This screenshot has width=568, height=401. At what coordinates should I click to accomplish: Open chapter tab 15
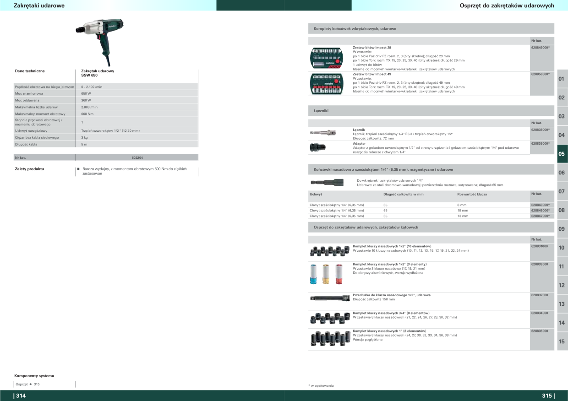[562, 341]
